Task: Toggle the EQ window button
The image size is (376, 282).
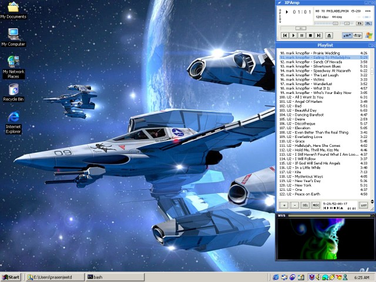Action: [359, 23]
